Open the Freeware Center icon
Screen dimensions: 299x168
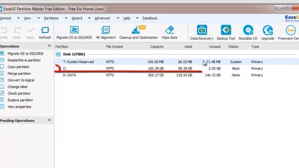coord(291,30)
